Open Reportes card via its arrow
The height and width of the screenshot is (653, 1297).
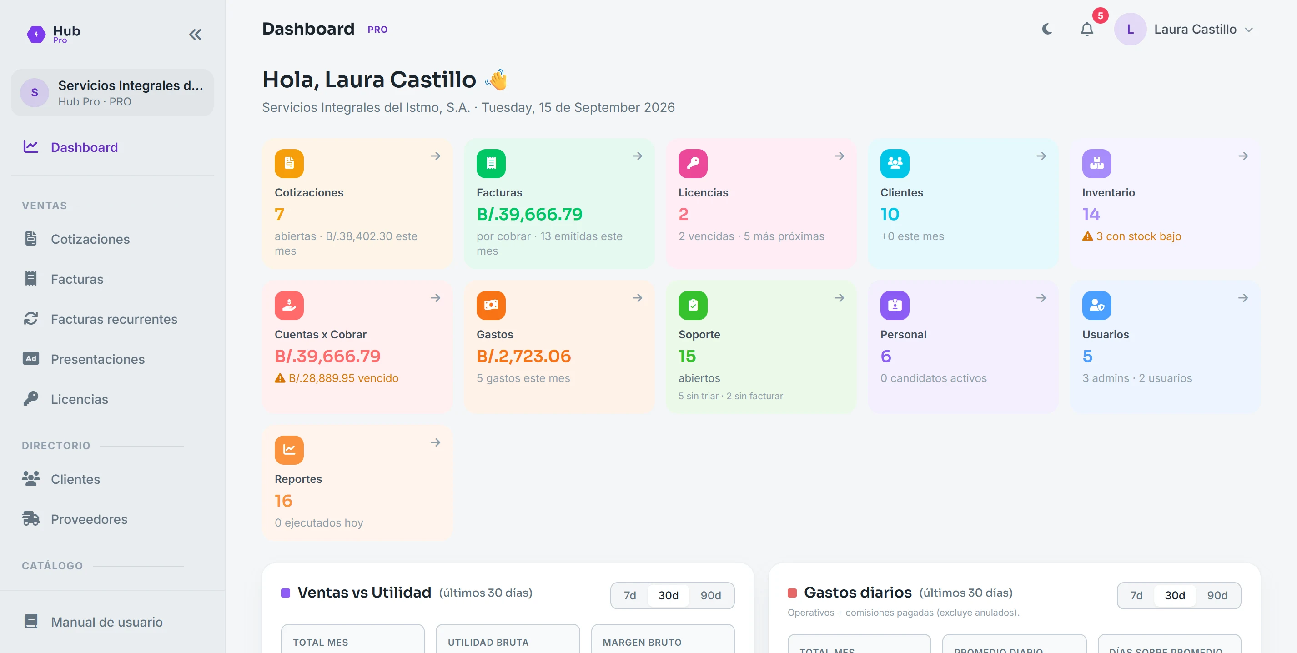tap(436, 442)
